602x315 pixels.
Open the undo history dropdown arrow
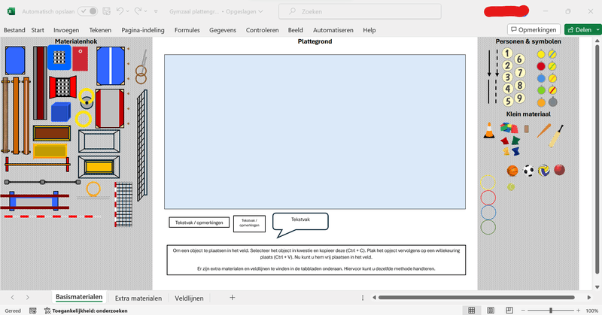[128, 11]
